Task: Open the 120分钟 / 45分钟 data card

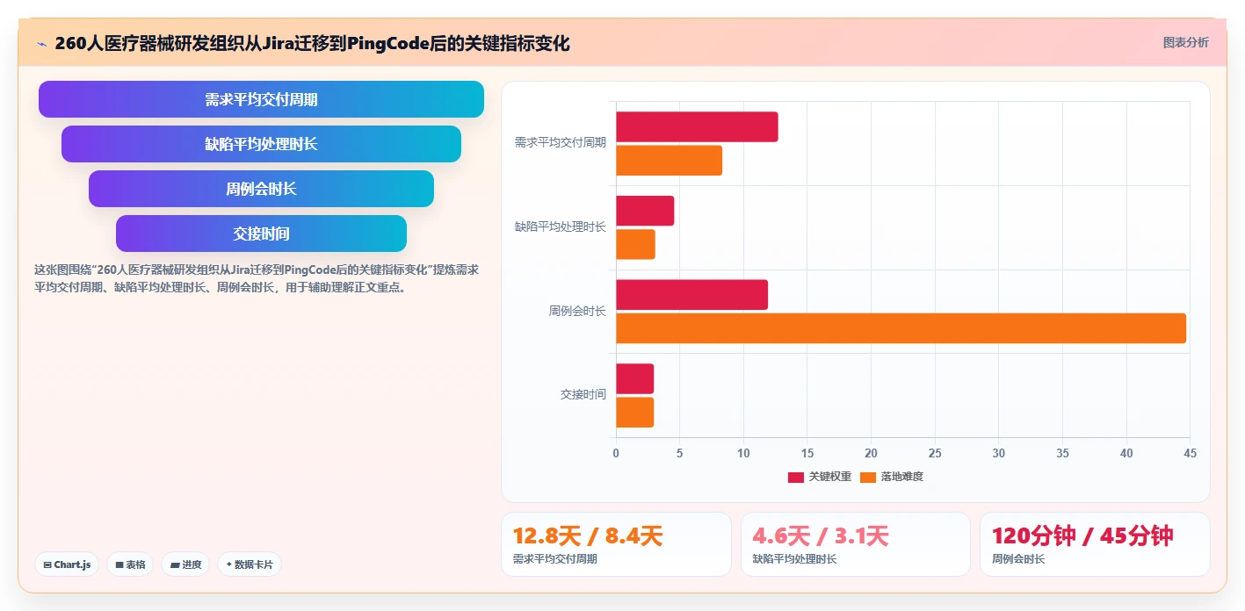Action: pyautogui.click(x=1095, y=544)
